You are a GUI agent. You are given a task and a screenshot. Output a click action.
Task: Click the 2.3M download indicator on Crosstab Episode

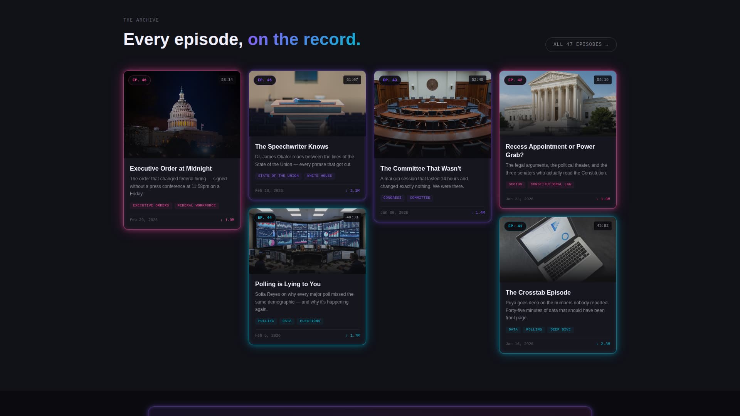604,344
